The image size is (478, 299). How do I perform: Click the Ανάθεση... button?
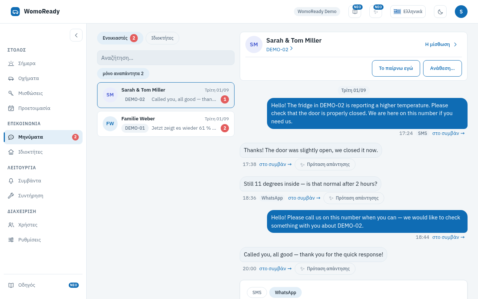443,68
